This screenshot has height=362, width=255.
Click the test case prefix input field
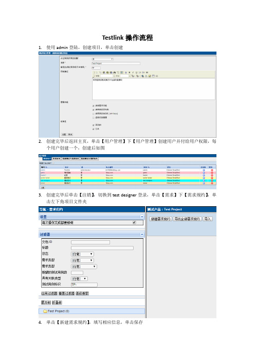coord(96,68)
